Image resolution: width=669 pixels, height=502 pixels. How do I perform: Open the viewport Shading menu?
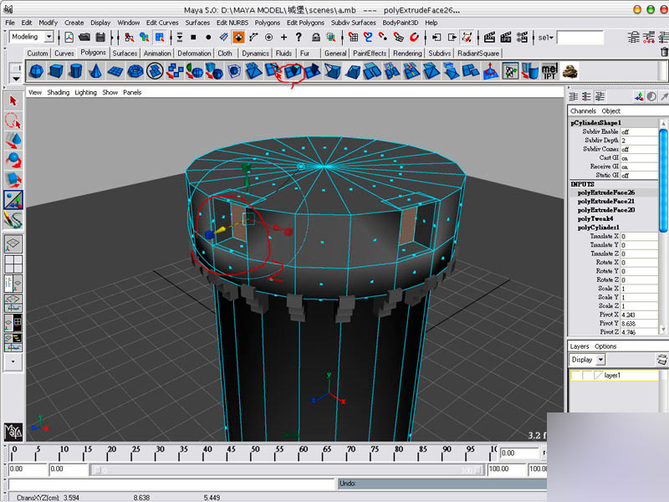coord(58,92)
